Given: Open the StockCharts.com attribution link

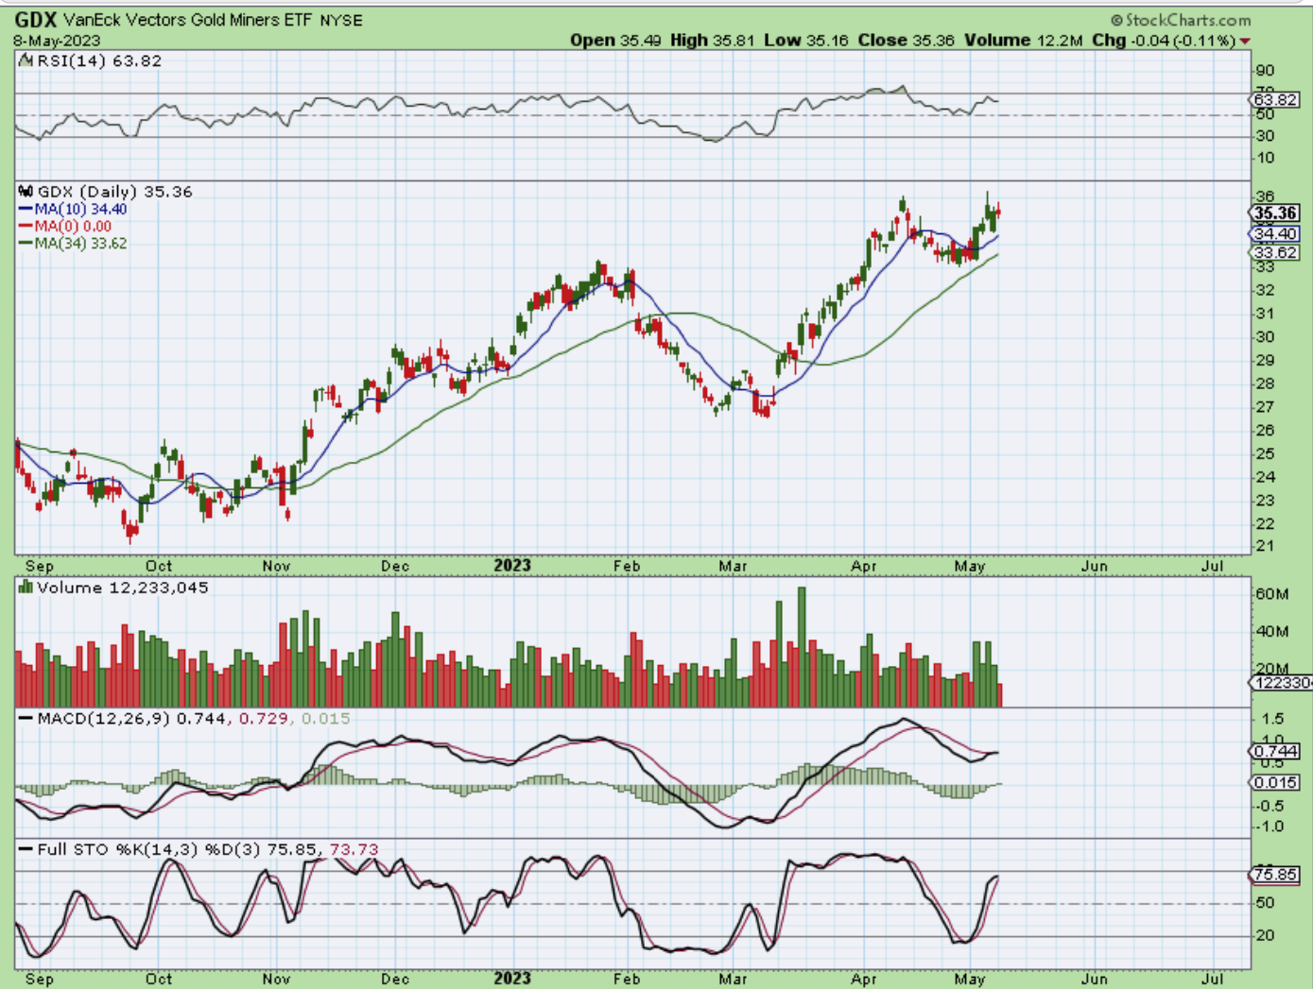Looking at the screenshot, I should pos(1181,20).
